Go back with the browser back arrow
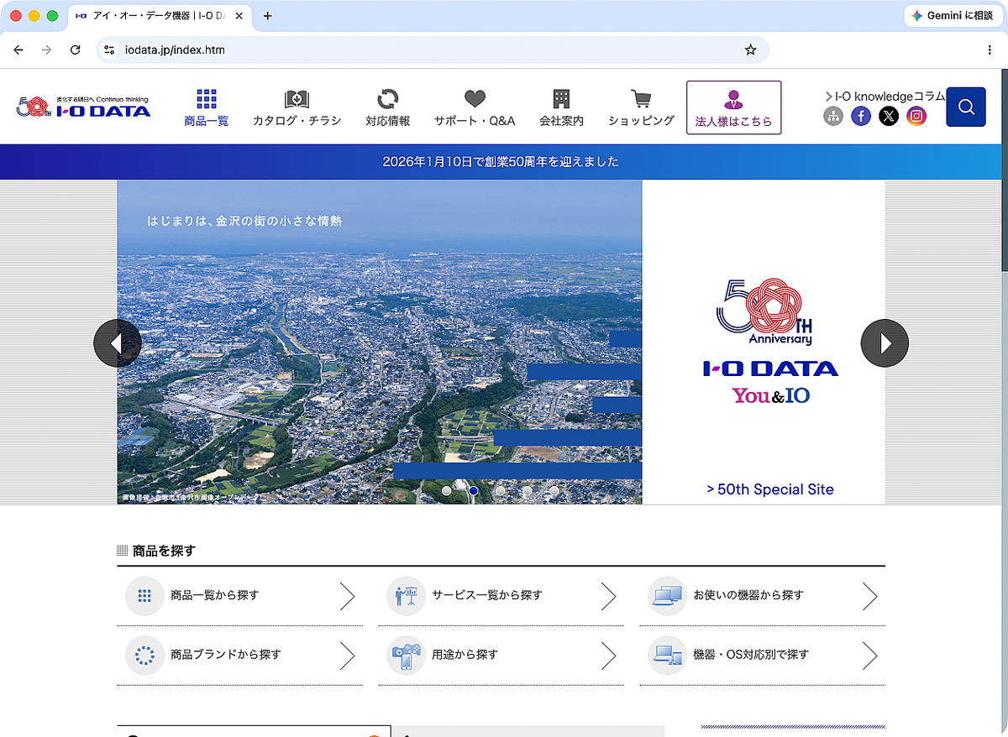This screenshot has width=1008, height=737. [x=18, y=50]
